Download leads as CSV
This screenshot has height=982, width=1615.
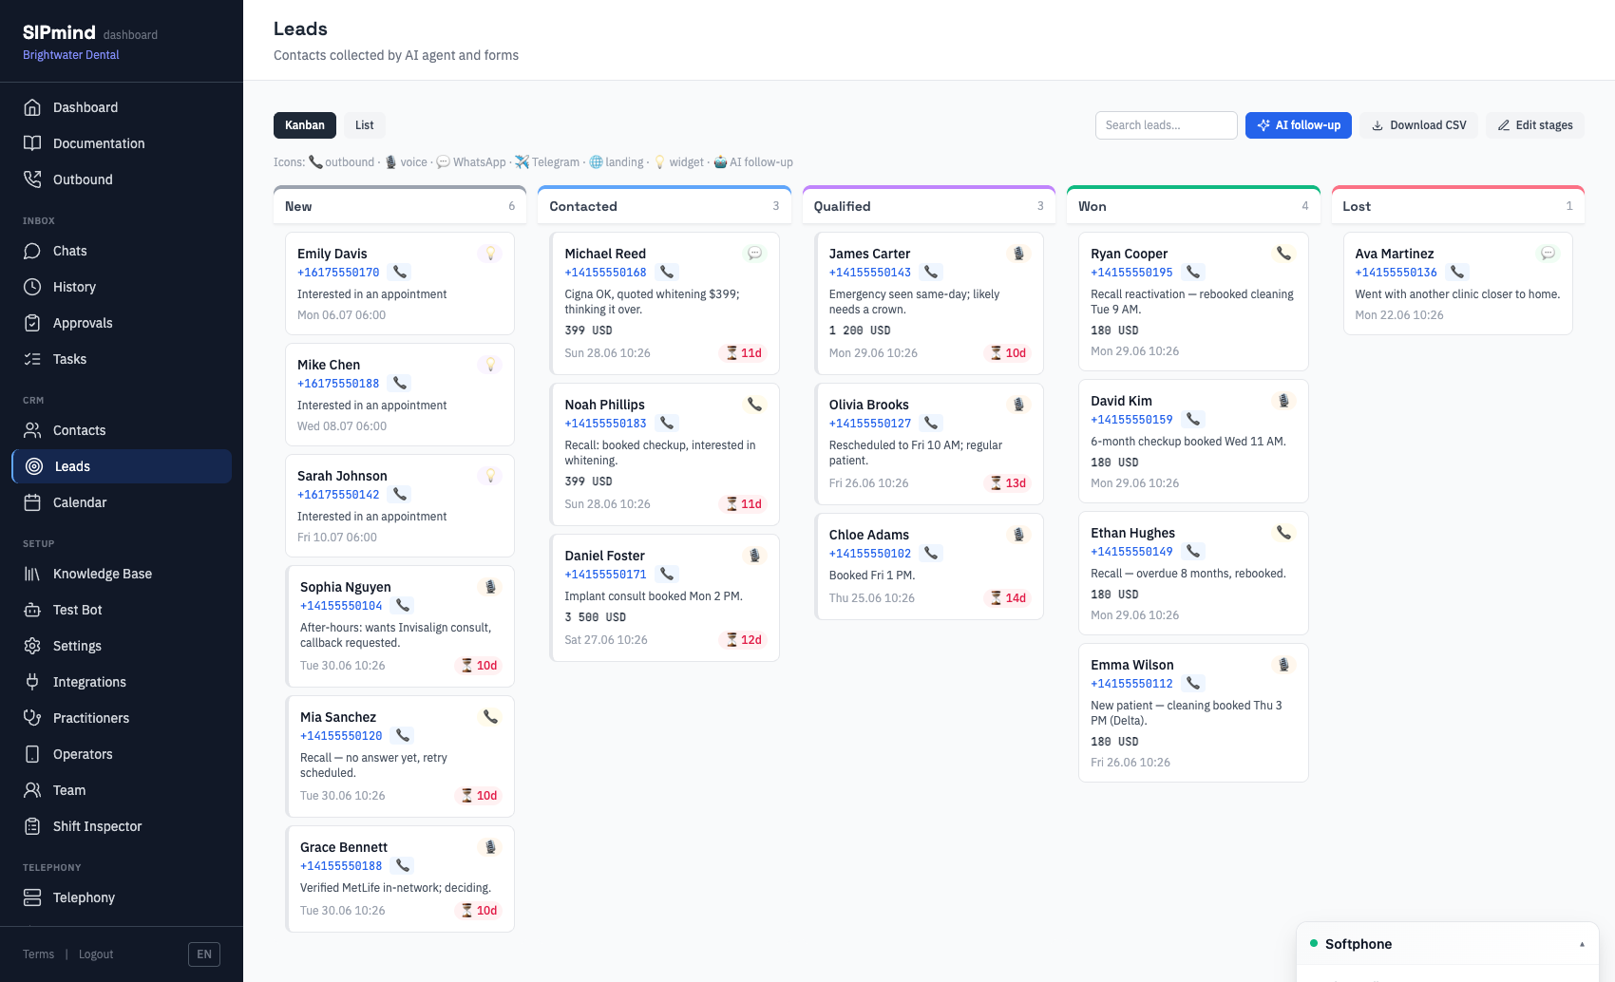point(1418,125)
